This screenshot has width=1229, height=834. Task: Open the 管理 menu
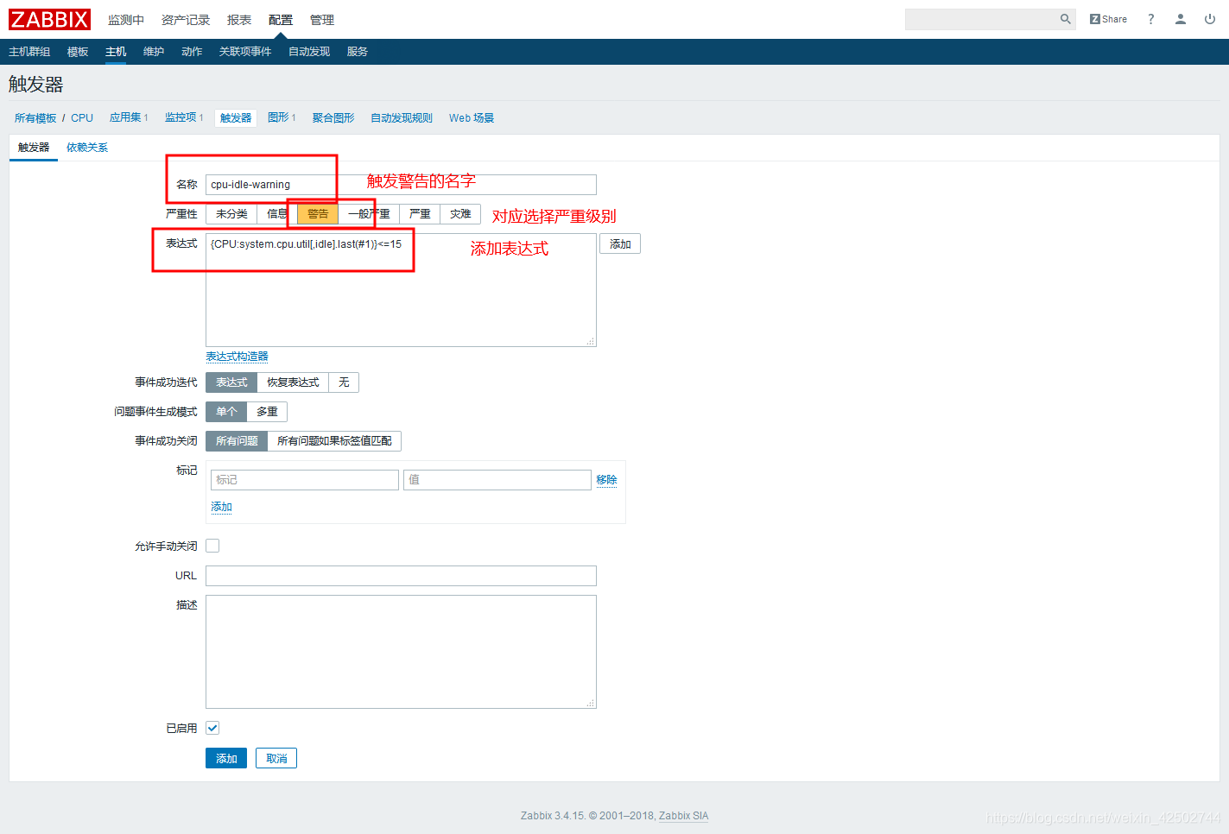pyautogui.click(x=322, y=20)
